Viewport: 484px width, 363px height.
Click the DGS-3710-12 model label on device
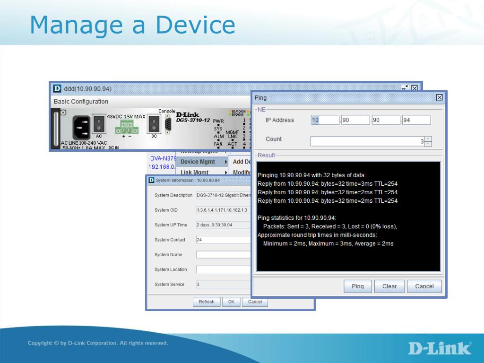pos(193,120)
